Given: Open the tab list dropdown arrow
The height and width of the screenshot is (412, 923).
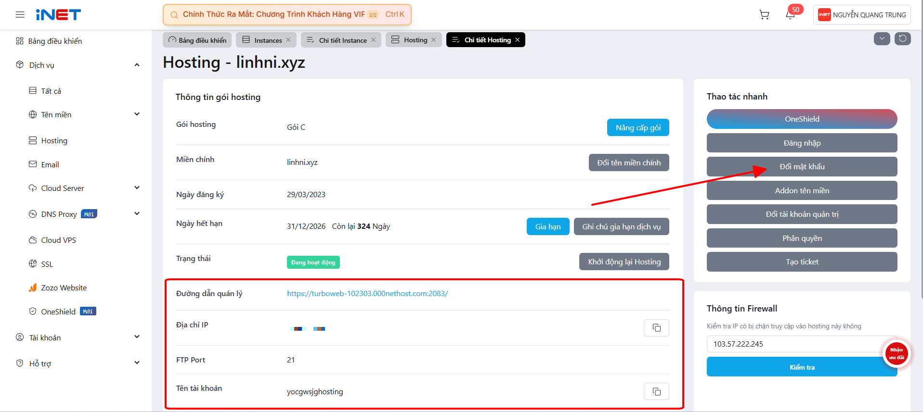Looking at the screenshot, I should (882, 38).
